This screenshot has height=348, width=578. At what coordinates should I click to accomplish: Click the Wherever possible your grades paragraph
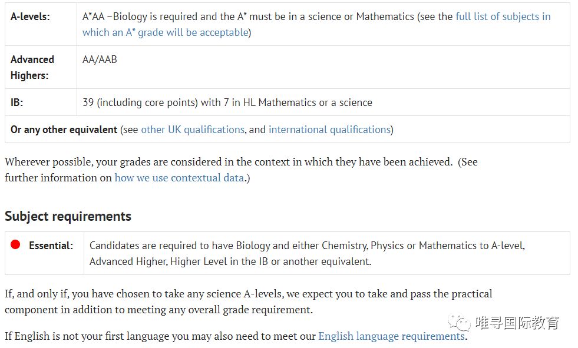pos(241,170)
